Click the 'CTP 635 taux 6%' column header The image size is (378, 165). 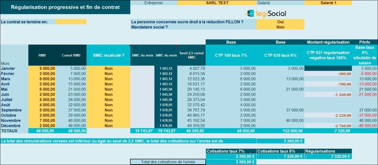point(280,55)
